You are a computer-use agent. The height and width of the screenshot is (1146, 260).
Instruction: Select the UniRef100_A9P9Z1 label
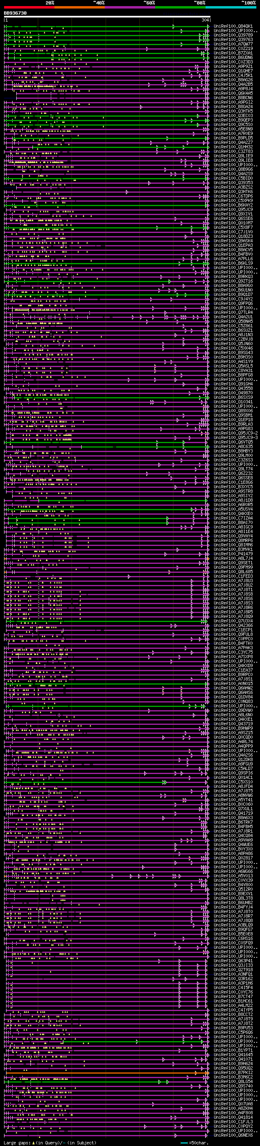233,66
